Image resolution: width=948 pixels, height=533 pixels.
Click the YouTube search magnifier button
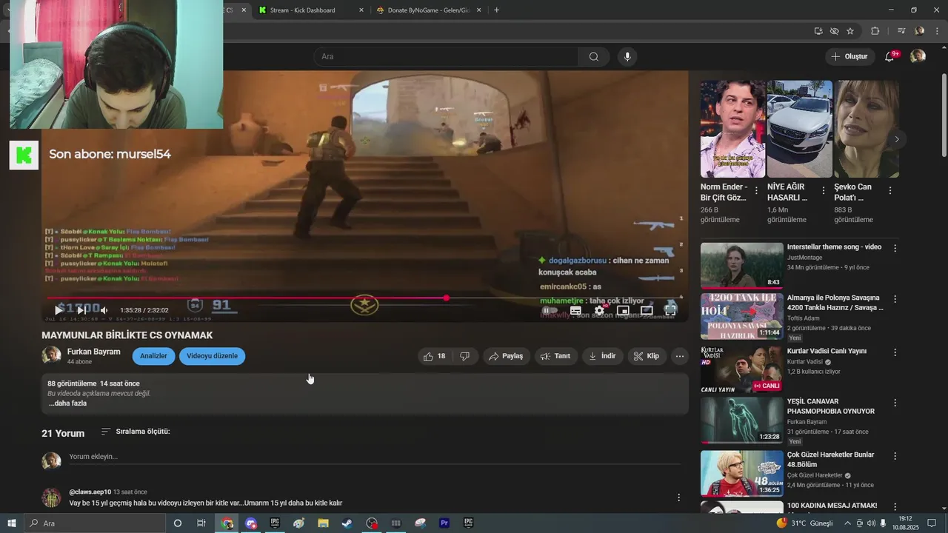click(x=594, y=57)
